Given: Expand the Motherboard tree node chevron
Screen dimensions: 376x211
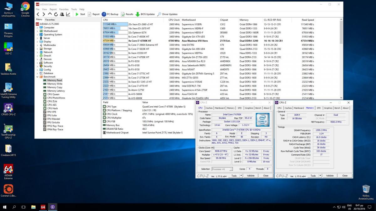Looking at the screenshot, I should point(37,31).
